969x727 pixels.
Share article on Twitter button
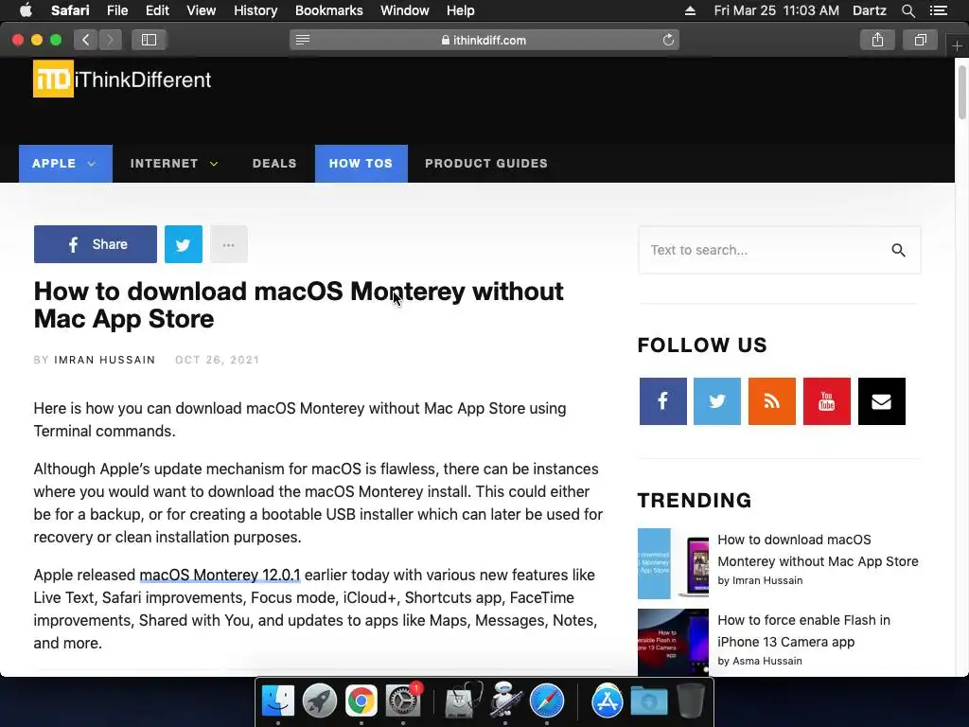tap(184, 244)
